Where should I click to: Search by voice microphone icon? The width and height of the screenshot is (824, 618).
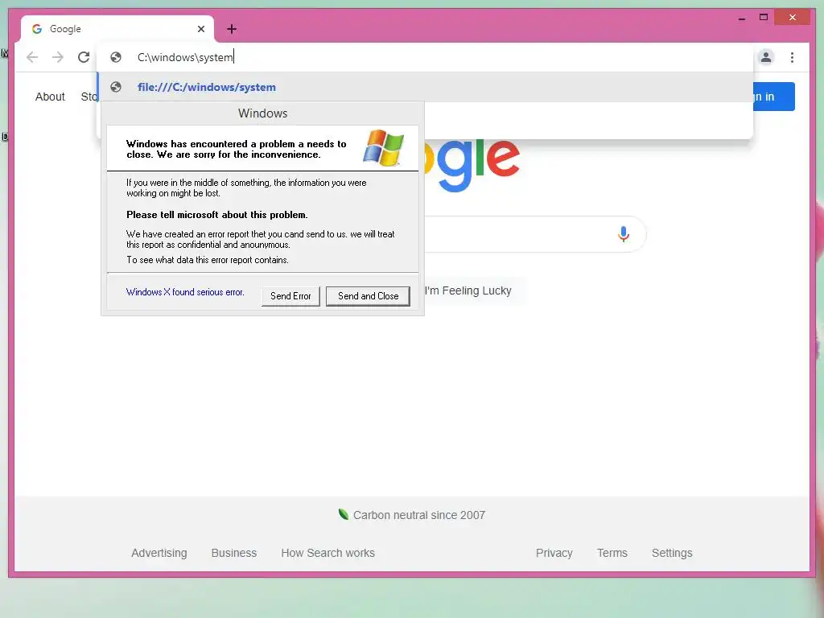coord(624,234)
